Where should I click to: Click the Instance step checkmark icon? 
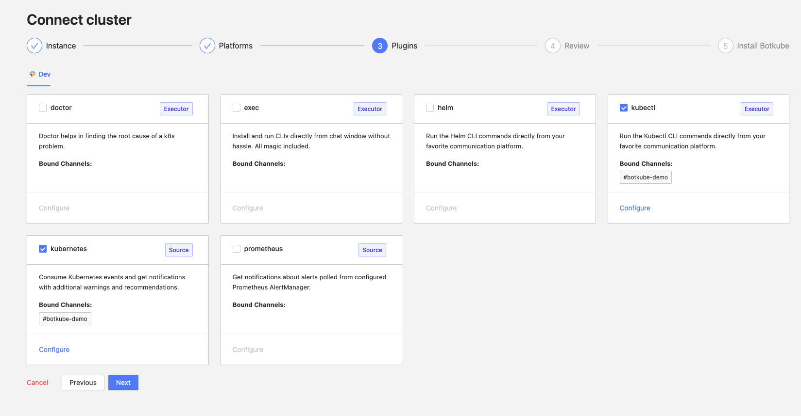click(x=34, y=46)
